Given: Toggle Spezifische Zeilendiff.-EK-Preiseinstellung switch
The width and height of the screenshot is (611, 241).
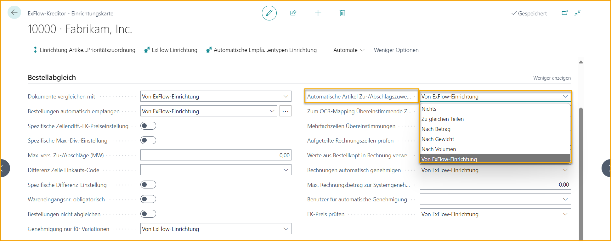Looking at the screenshot, I should coord(148,126).
